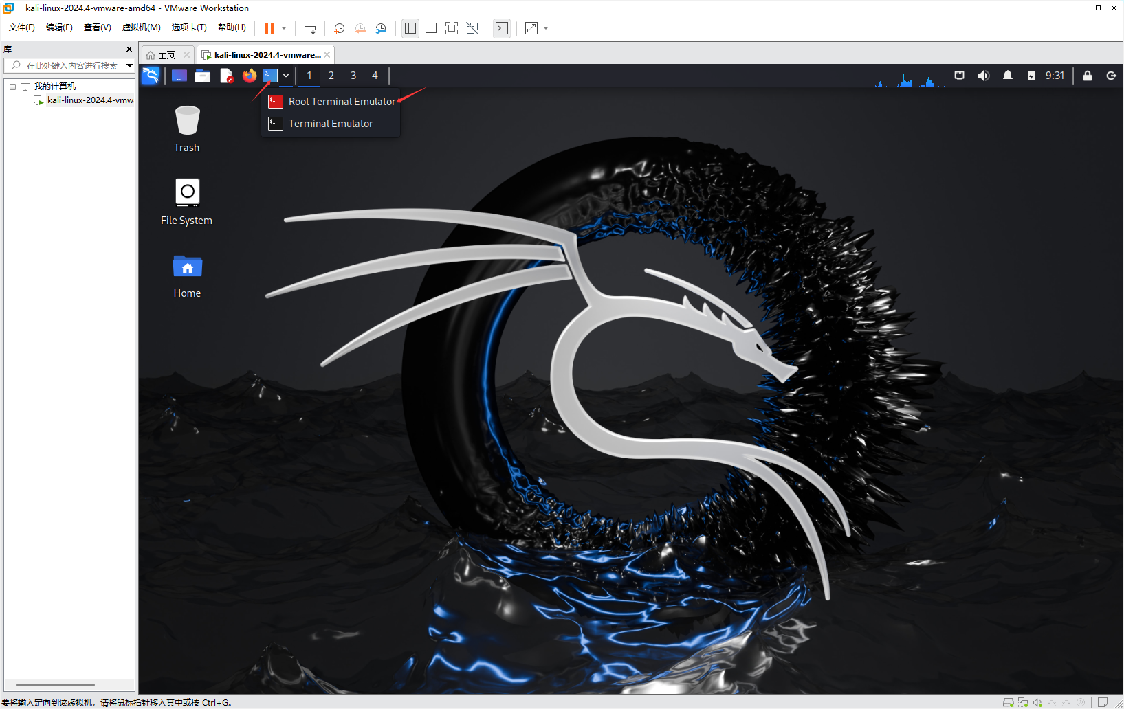Switch to workspace 3

[x=353, y=76]
